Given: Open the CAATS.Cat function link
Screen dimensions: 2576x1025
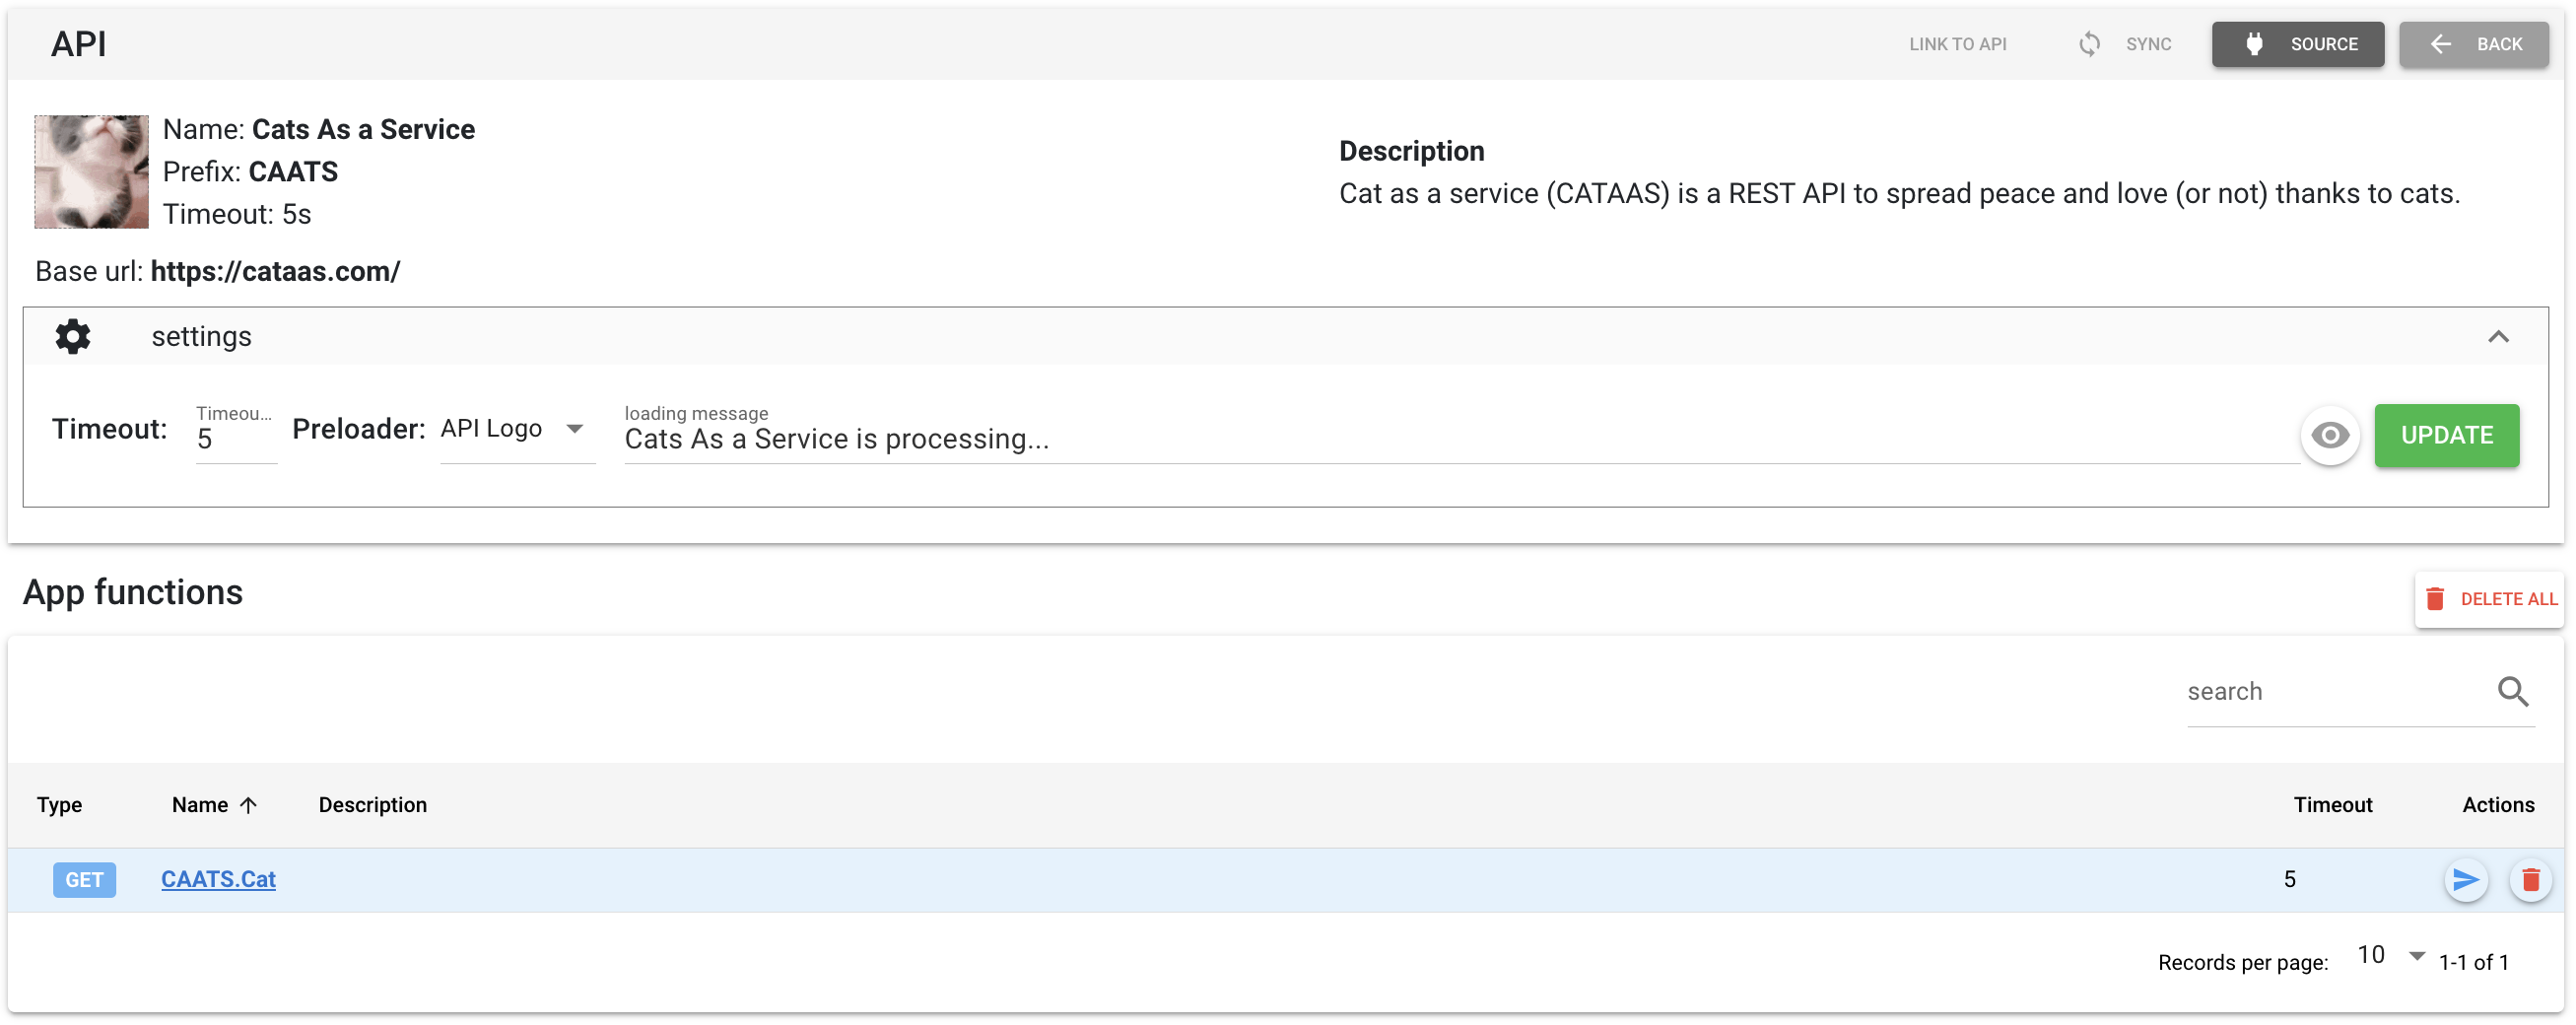Looking at the screenshot, I should tap(218, 880).
